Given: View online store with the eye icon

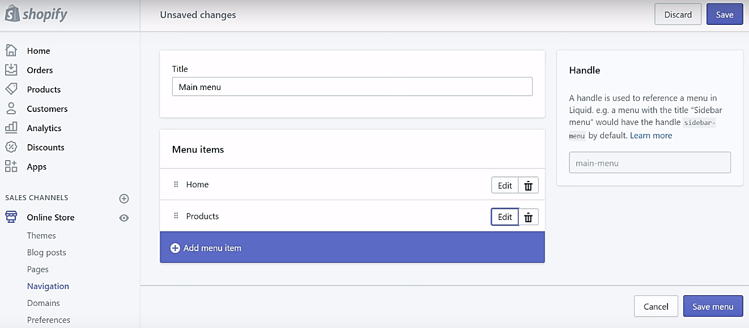Looking at the screenshot, I should click(x=124, y=218).
